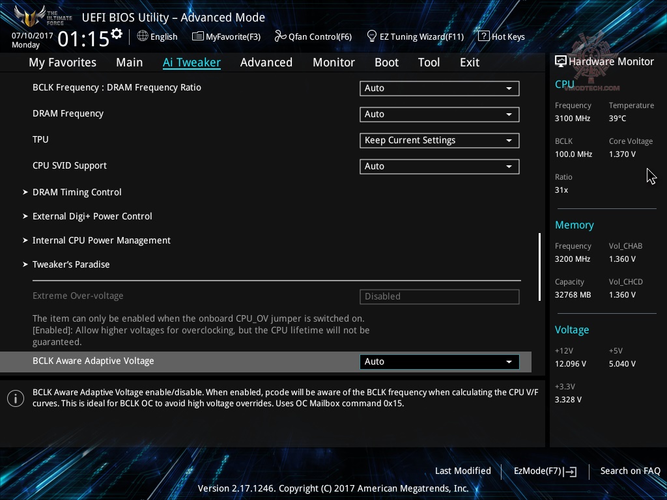Click the settings list scrollbar thumb
Image resolution: width=667 pixels, height=500 pixels.
click(539, 266)
